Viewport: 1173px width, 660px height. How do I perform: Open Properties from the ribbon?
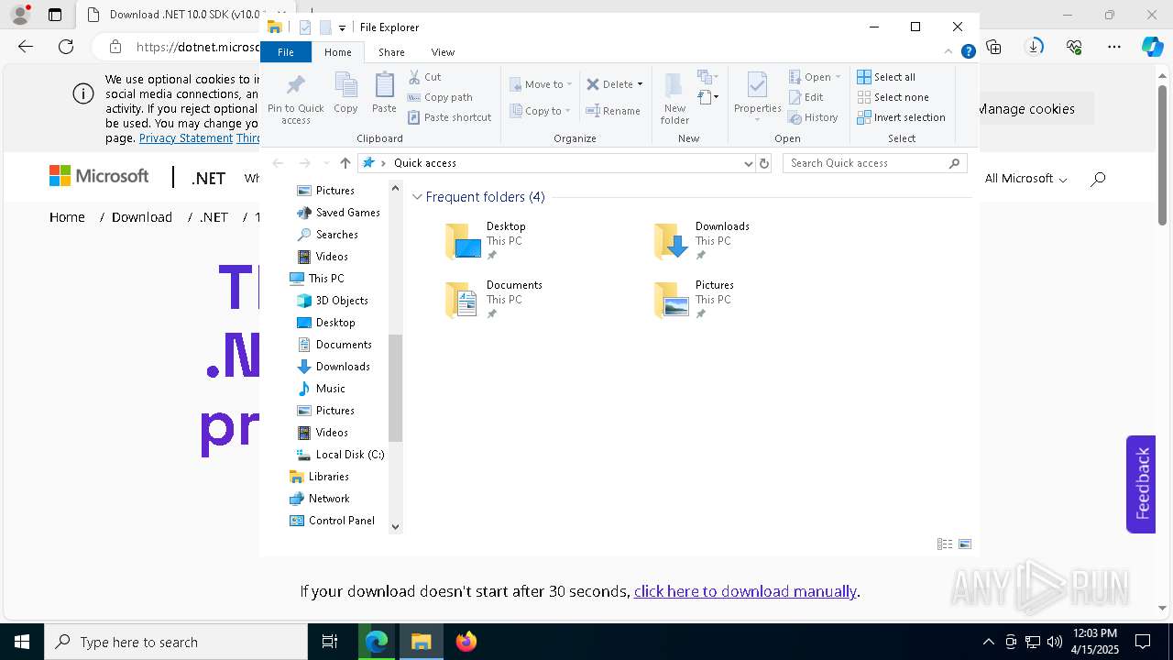pos(757,97)
